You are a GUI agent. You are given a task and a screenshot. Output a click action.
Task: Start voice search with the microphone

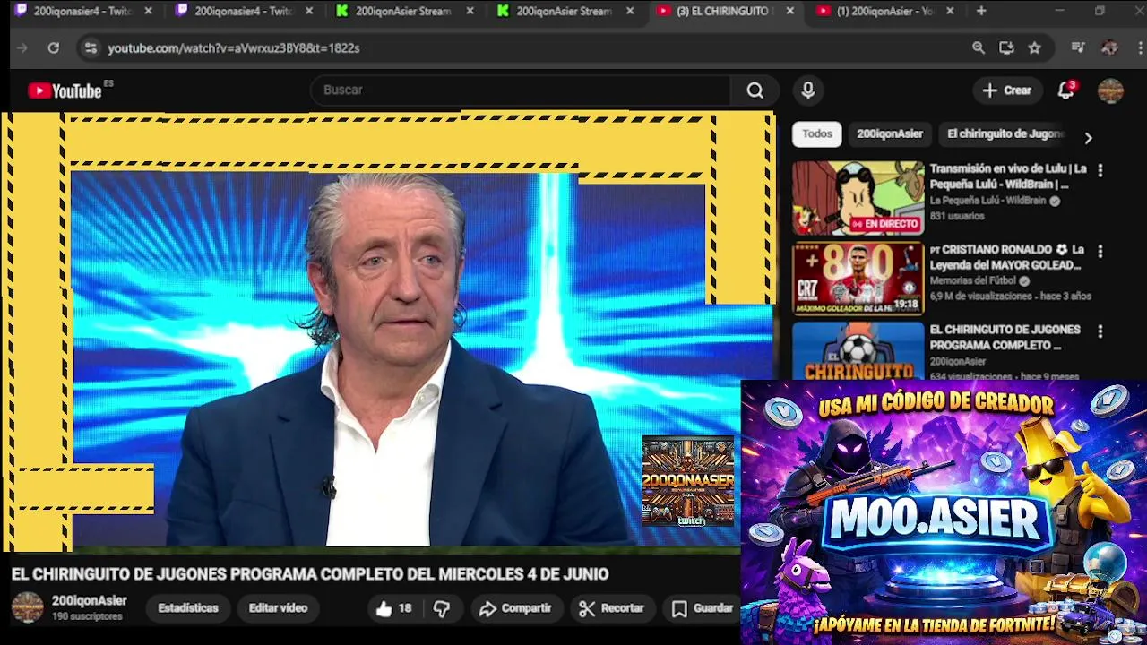tap(808, 90)
